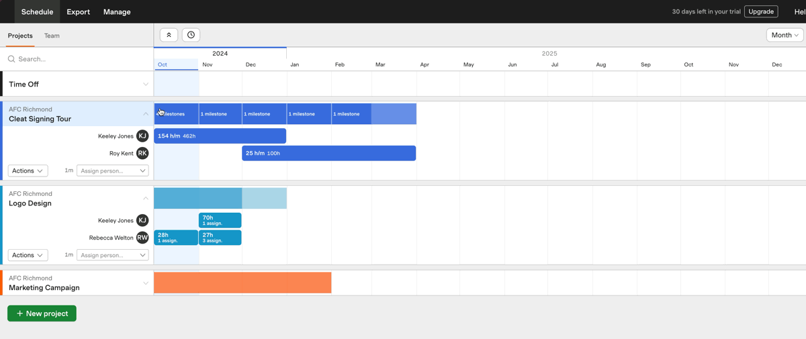Image resolution: width=806 pixels, height=339 pixels.
Task: Click the search magnifier icon
Action: coord(11,59)
